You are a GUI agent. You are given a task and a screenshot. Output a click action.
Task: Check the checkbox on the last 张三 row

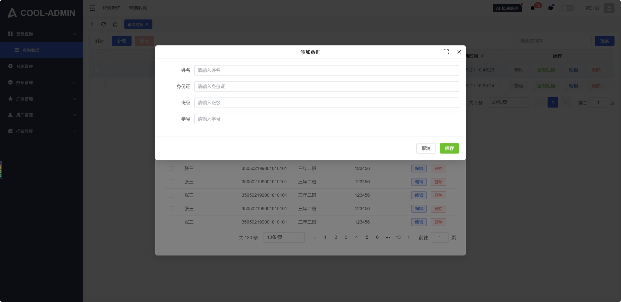171,222
